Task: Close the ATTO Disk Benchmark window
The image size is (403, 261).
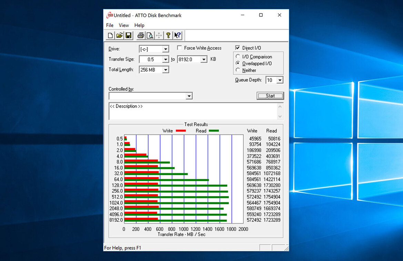Action: (279, 15)
